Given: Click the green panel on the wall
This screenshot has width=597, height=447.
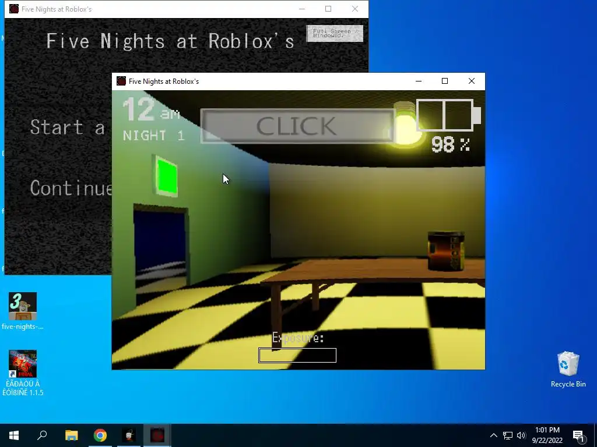Looking at the screenshot, I should coord(167,176).
